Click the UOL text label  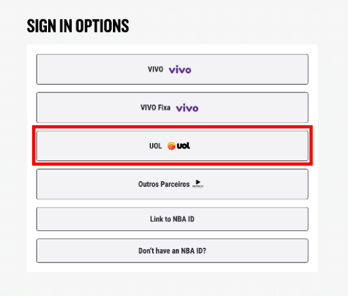tap(155, 146)
